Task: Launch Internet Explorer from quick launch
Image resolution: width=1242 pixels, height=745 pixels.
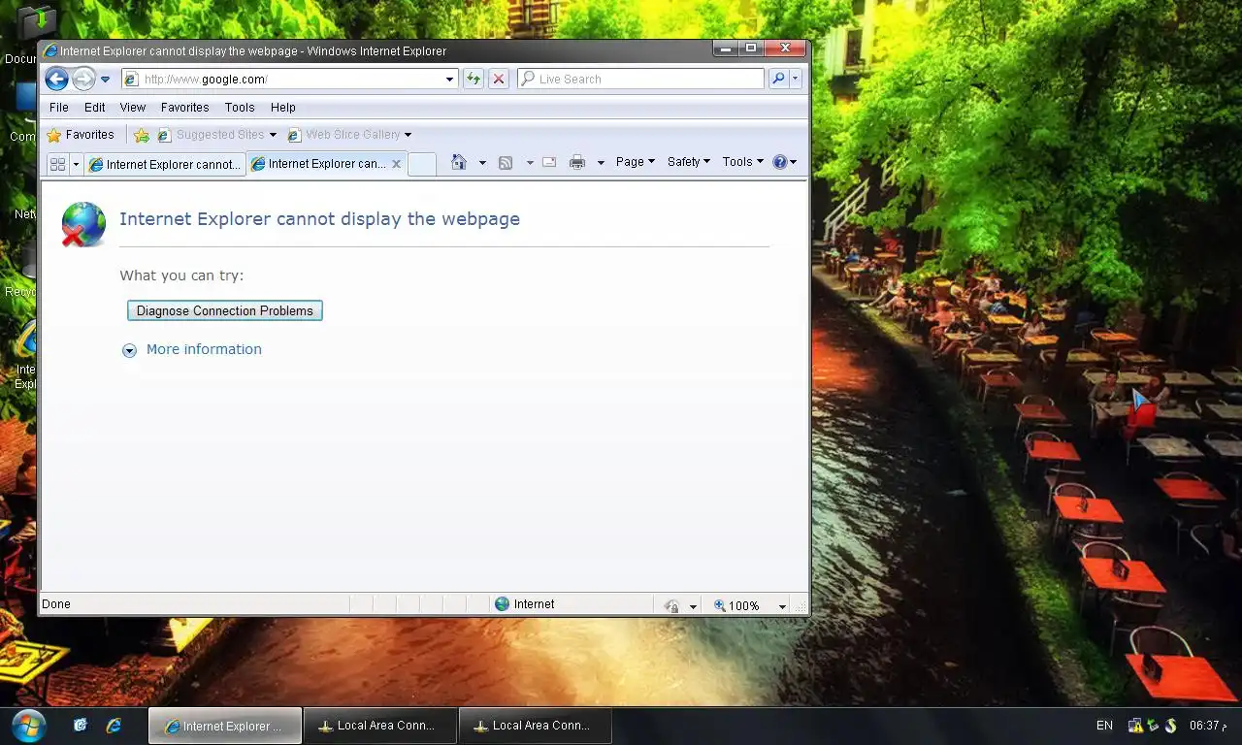Action: pos(114,726)
